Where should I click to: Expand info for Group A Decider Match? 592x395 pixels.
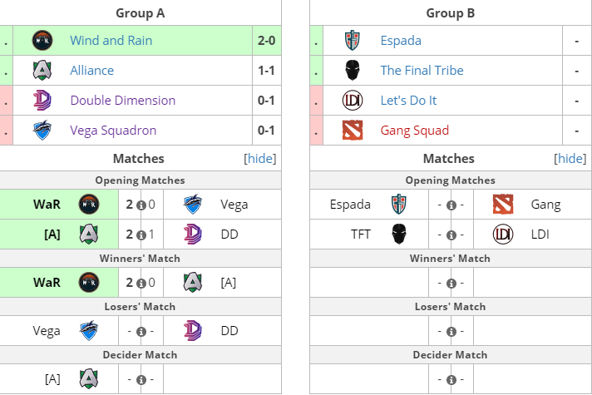[x=141, y=380]
